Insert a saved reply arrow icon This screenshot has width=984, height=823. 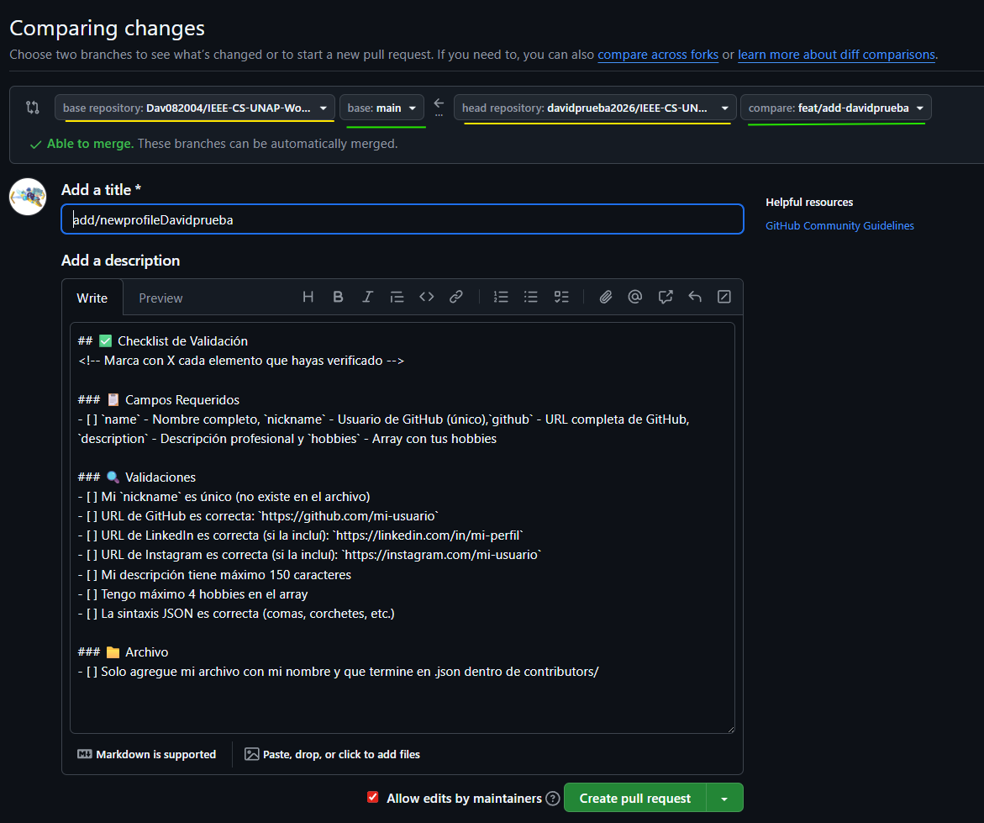click(695, 297)
